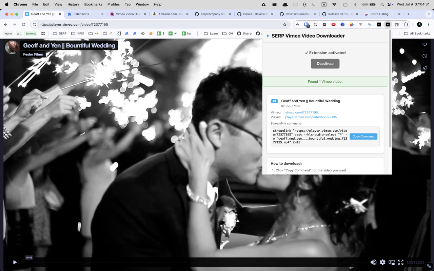434x271 pixels.
Task: Bookmark this tab with the star
Action: coord(285,24)
